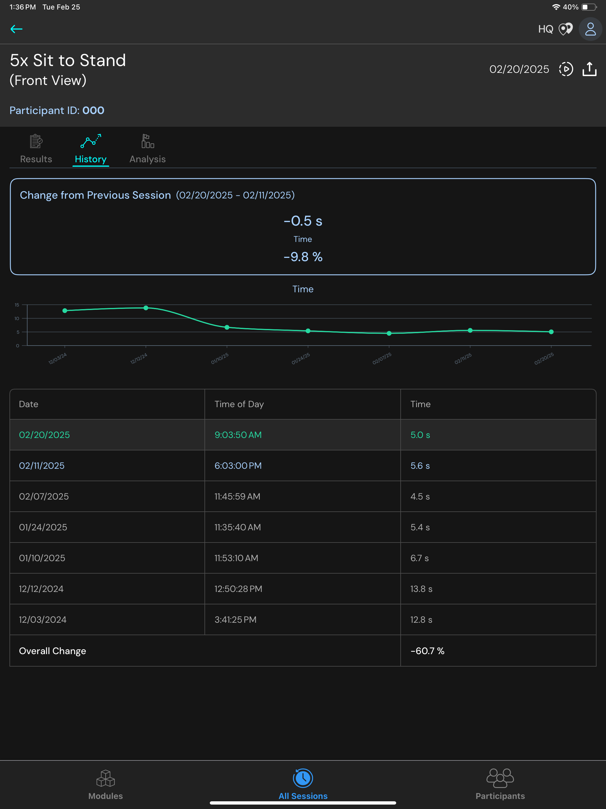The image size is (606, 809).
Task: Select the 02/11/2025 table row date
Action: coord(42,466)
